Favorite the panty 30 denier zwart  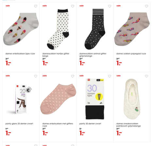(110, 76)
